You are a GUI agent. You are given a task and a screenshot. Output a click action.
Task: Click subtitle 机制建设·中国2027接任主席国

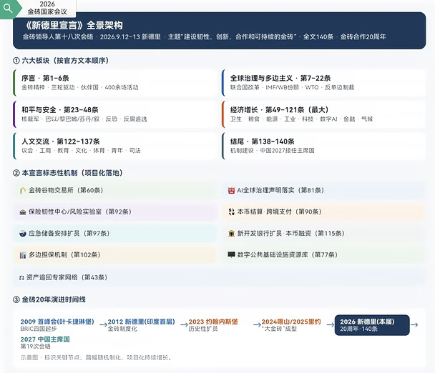click(272, 151)
